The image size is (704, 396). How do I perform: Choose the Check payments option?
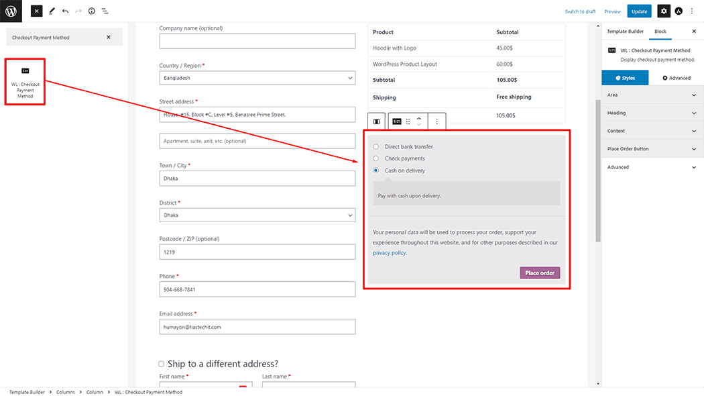coord(375,158)
